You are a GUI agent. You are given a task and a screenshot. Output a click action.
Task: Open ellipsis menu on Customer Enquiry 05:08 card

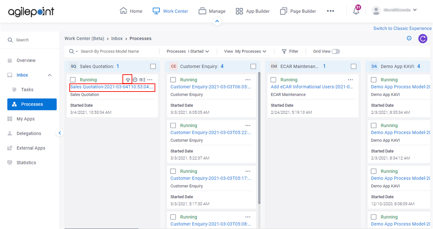click(x=248, y=217)
